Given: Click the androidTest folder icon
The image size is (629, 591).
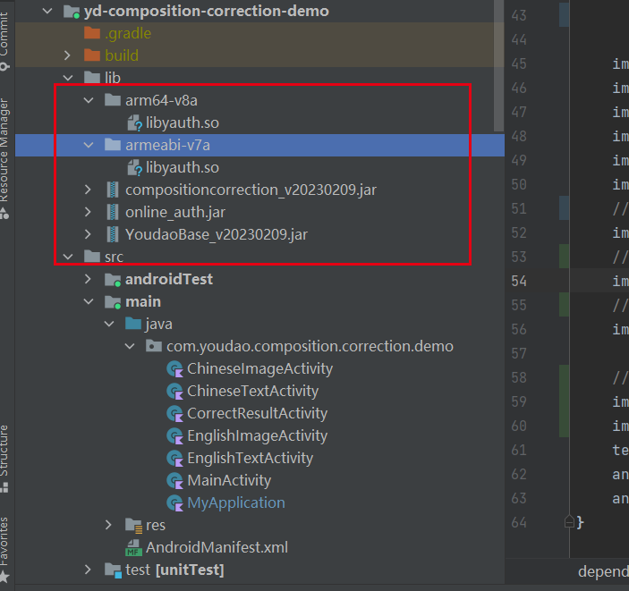Looking at the screenshot, I should tap(113, 279).
